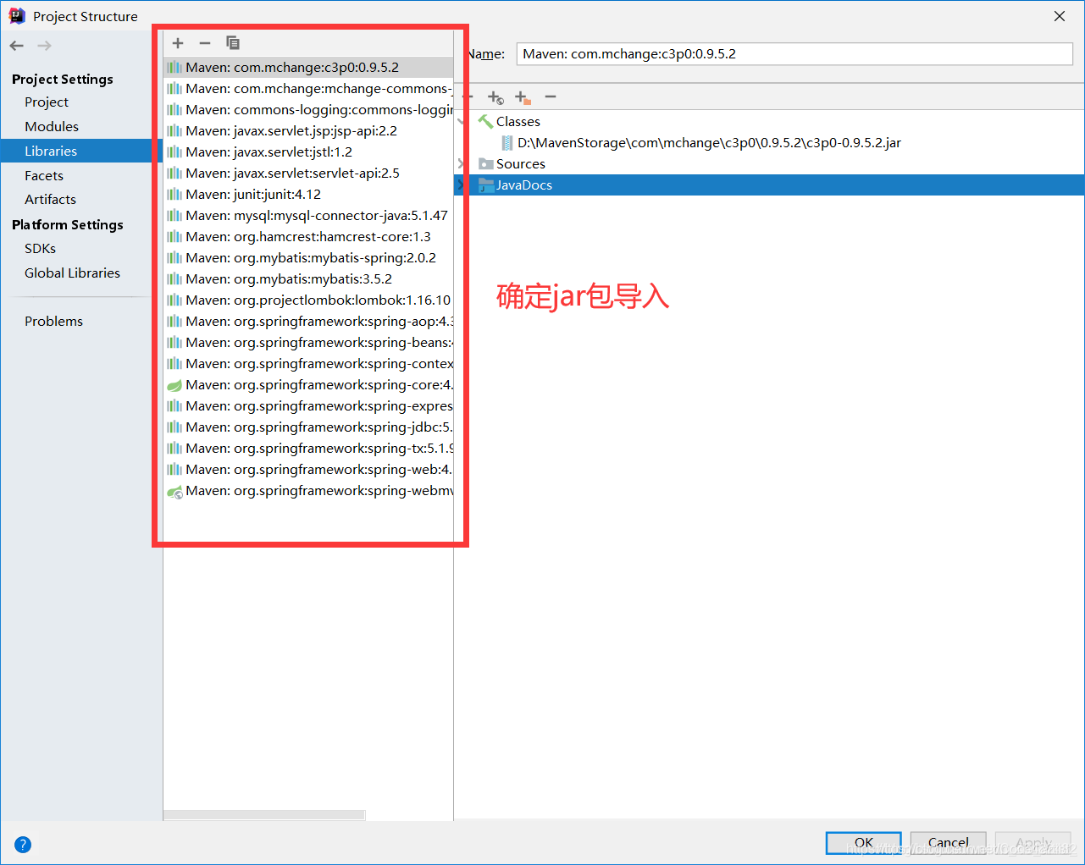The image size is (1085, 865).
Task: Select Maven: spring-core library
Action: pyautogui.click(x=308, y=385)
